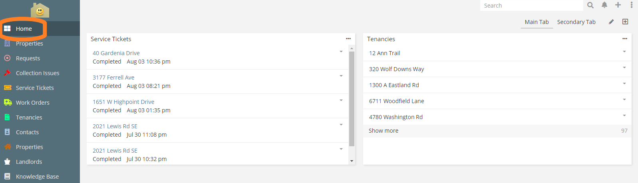Open the 3177 Ferrell Ave ticket link

(x=113, y=78)
